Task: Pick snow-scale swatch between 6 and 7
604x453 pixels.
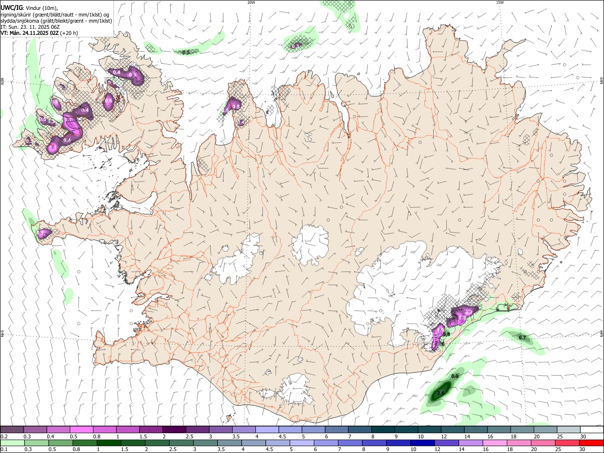Action: [x=336, y=429]
